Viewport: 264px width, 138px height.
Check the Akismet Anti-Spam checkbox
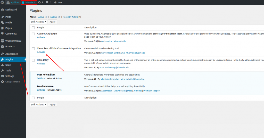click(x=33, y=34)
